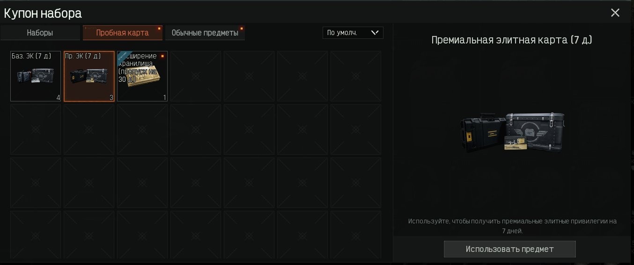This screenshot has width=634, height=265.
Task: Click the empty slot directly below Баз. ЭК item
Action: click(36, 129)
